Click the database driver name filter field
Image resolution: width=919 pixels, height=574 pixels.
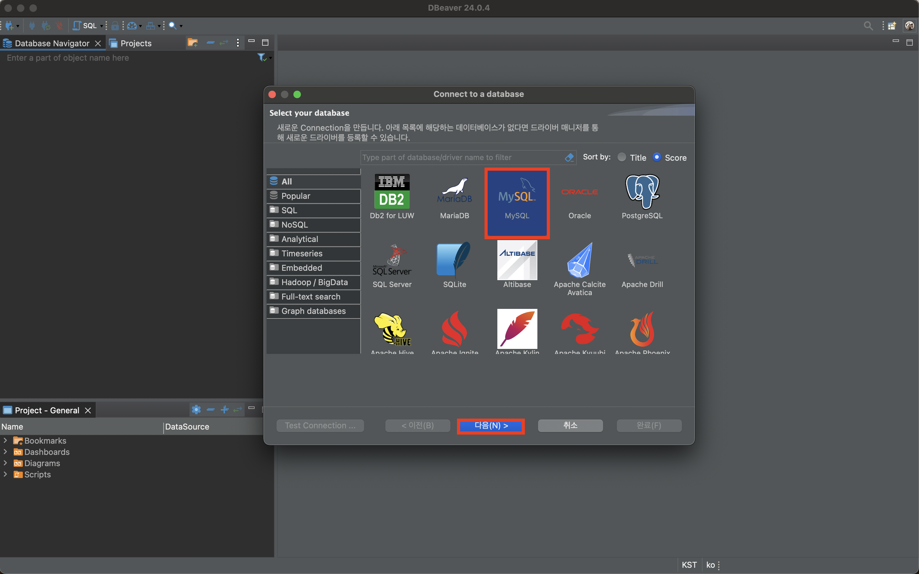click(461, 157)
